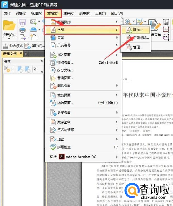Viewport: 173px width, 206px height.
Task: Click the 打开(O) folder icon
Action: (9, 25)
